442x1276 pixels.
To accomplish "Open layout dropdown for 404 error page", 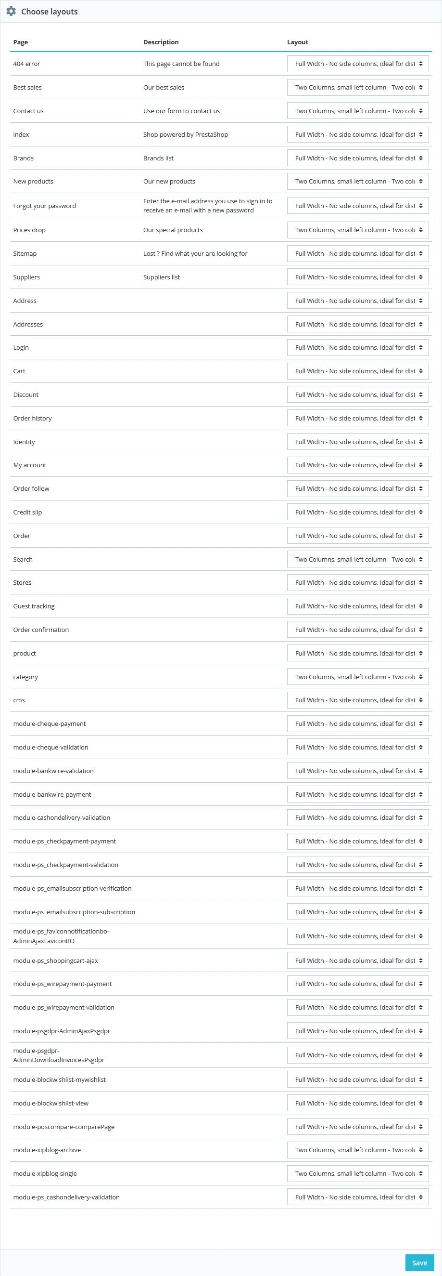I will point(357,64).
